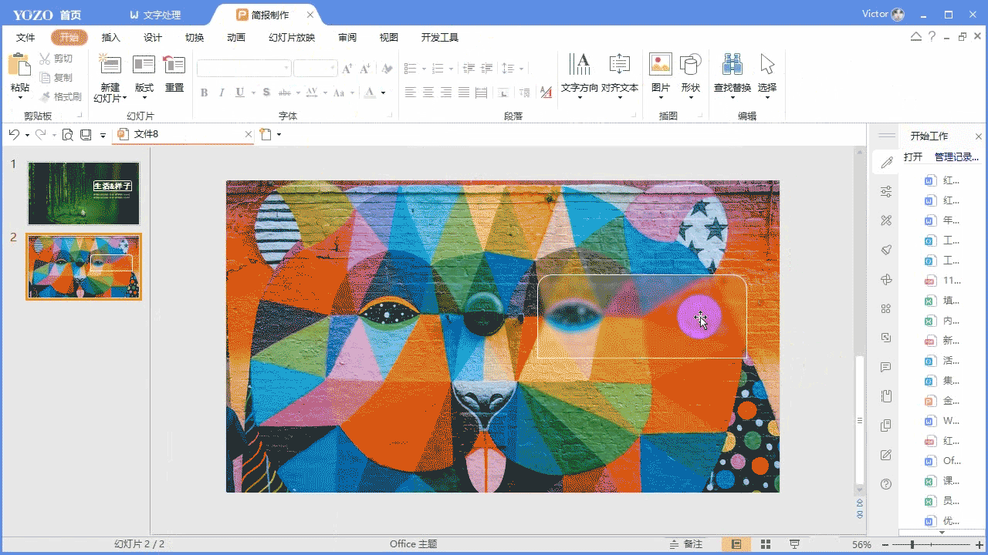Screen dimensions: 988x555
Task: Click the print preview magnifier icon
Action: click(x=68, y=135)
